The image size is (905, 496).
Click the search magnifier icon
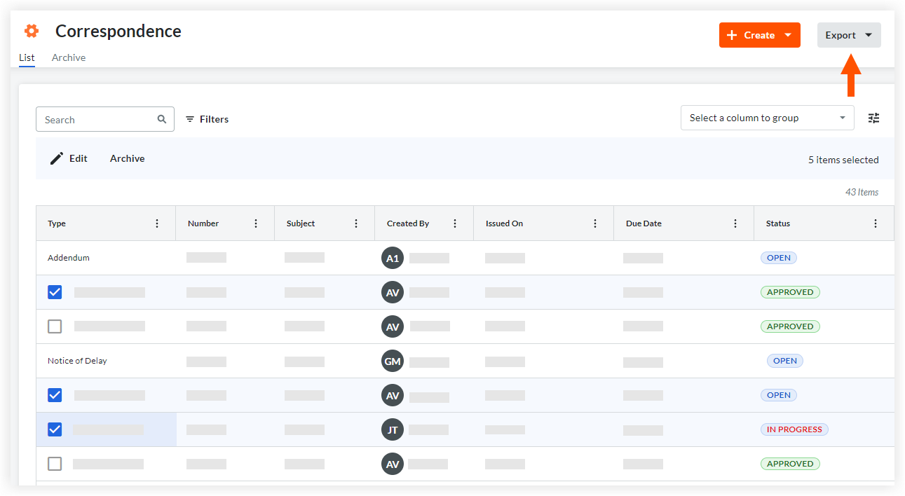[162, 119]
